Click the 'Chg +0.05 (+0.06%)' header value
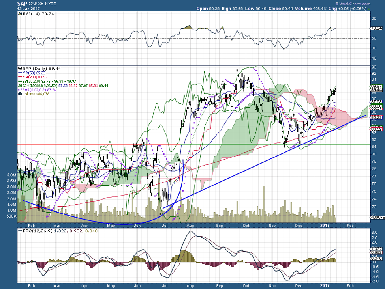Image resolution: width=385 pixels, height=289 pixels. pyautogui.click(x=347, y=9)
